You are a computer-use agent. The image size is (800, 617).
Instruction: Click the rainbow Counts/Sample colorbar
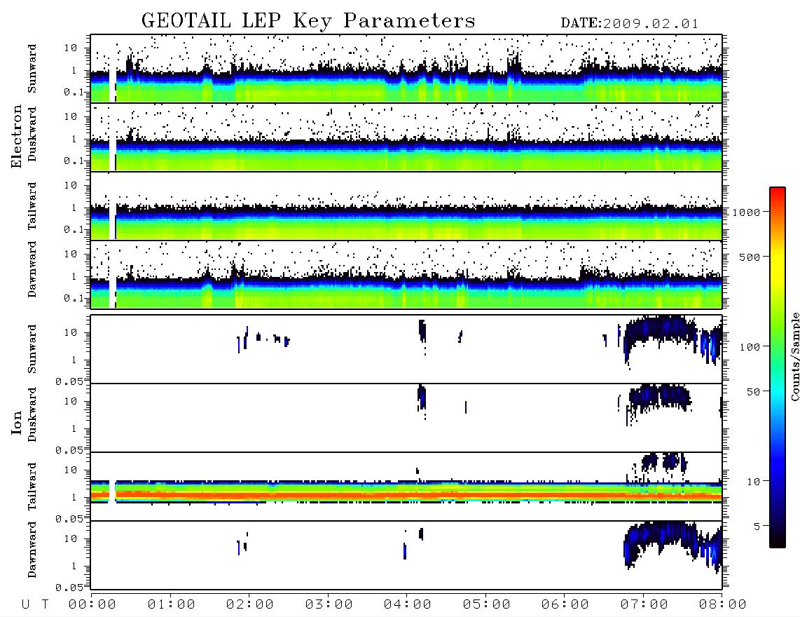pos(778,367)
